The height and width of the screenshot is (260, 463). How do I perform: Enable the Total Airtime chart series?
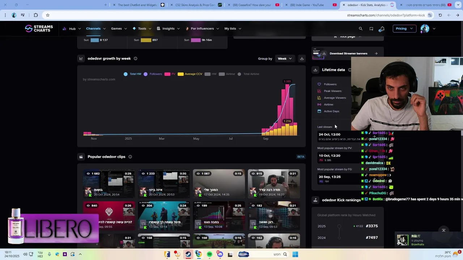(248, 74)
